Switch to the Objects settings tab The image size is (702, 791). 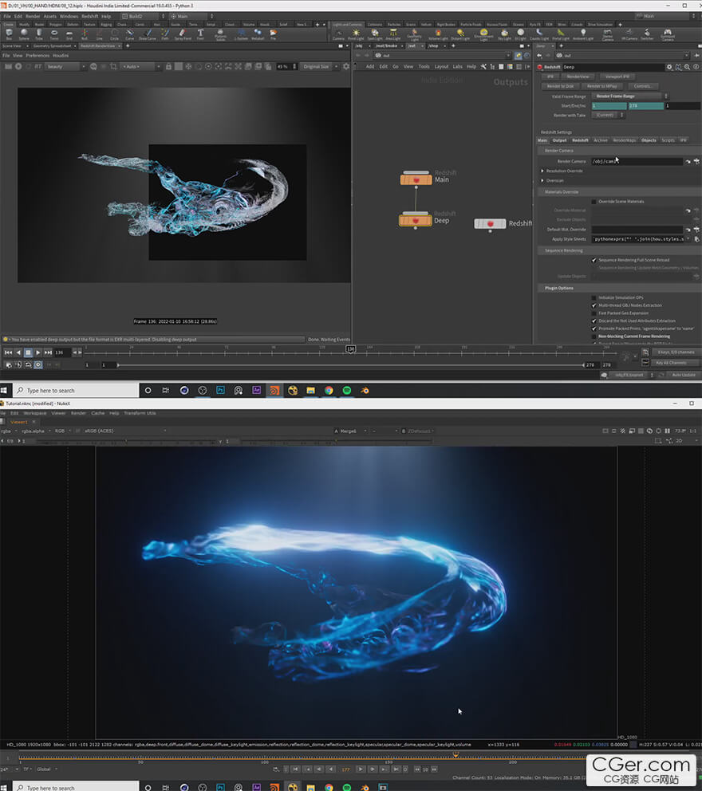tap(649, 140)
